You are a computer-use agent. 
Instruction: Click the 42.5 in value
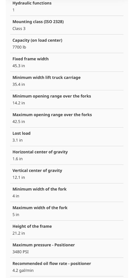[x=19, y=122]
